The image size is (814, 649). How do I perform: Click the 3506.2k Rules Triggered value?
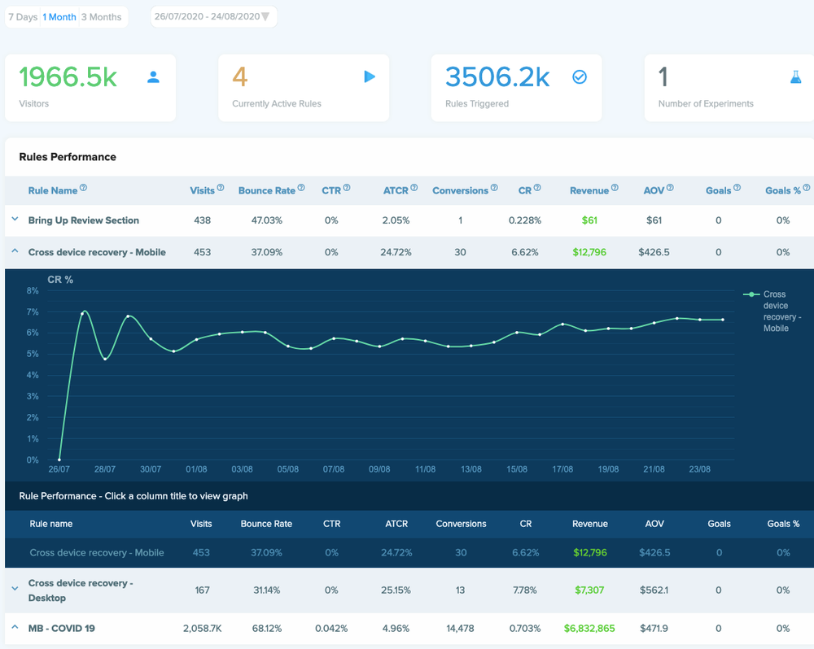[x=497, y=77]
